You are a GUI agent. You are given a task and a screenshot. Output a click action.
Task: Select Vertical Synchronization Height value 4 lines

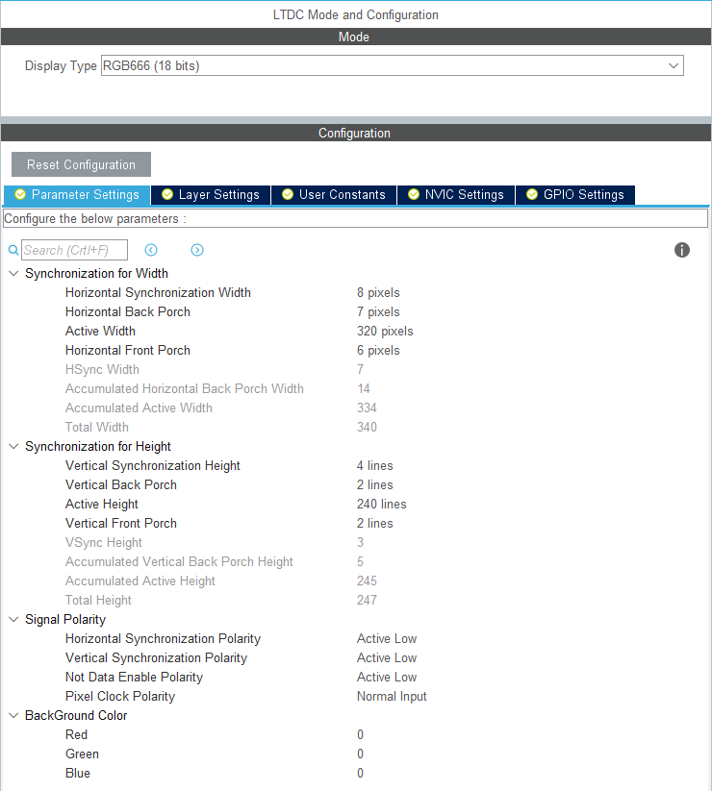pos(374,465)
